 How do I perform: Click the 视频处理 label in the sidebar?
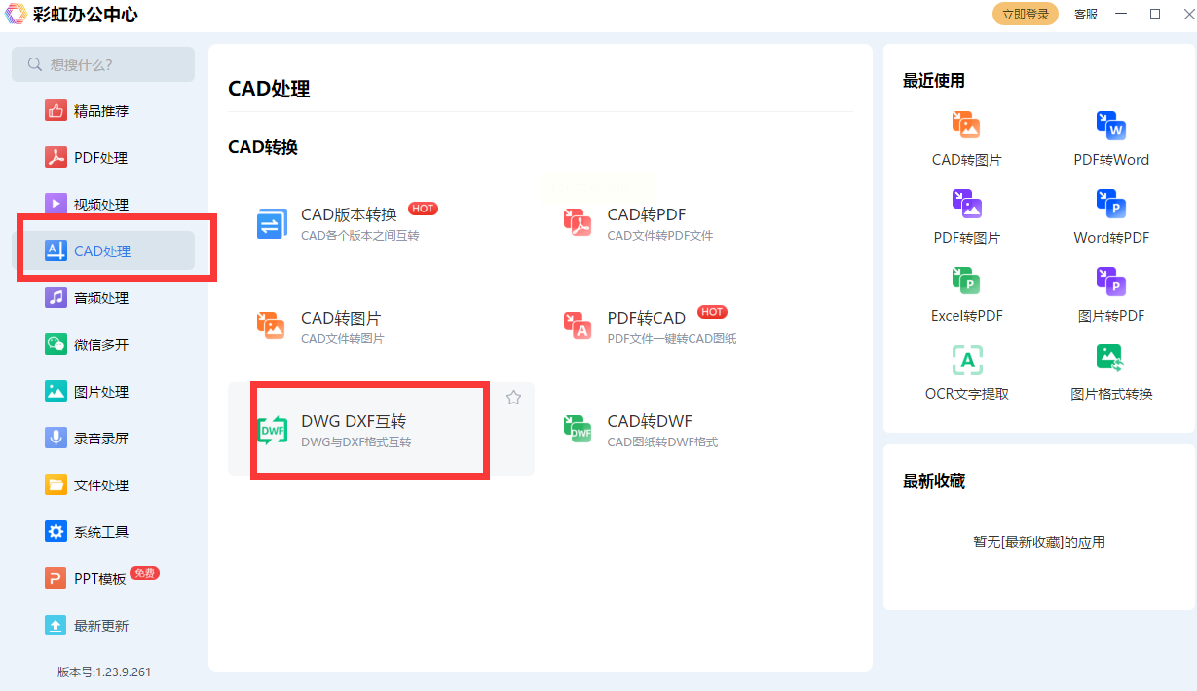click(101, 205)
